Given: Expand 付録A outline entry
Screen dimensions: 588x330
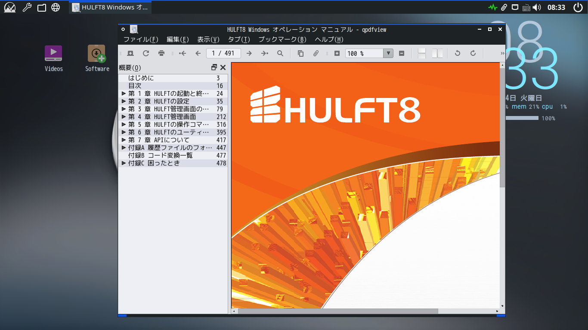Looking at the screenshot, I should (124, 147).
